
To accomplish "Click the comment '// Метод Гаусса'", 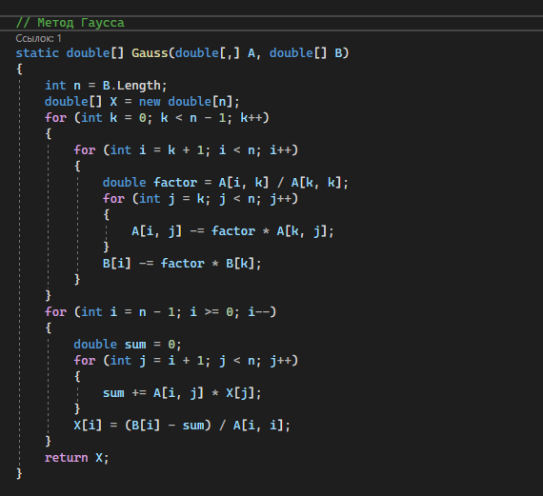I will coord(70,23).
